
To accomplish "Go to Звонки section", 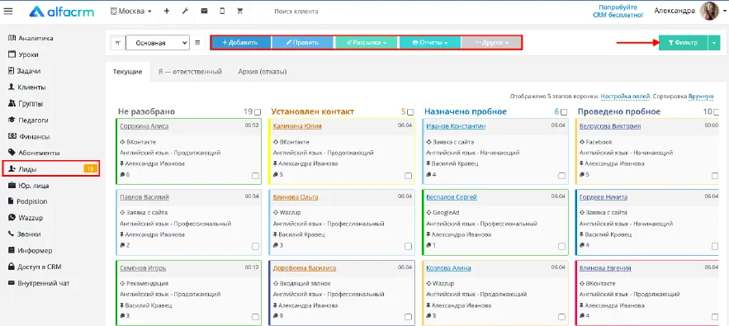I will click(x=25, y=234).
